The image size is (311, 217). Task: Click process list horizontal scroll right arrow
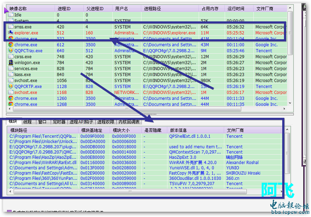tap(284, 109)
